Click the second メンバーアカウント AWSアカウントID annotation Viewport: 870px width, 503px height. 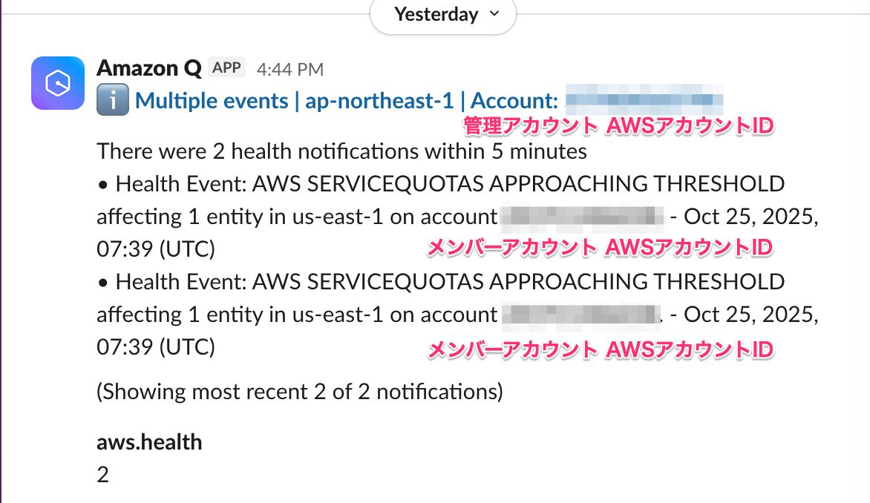(599, 349)
